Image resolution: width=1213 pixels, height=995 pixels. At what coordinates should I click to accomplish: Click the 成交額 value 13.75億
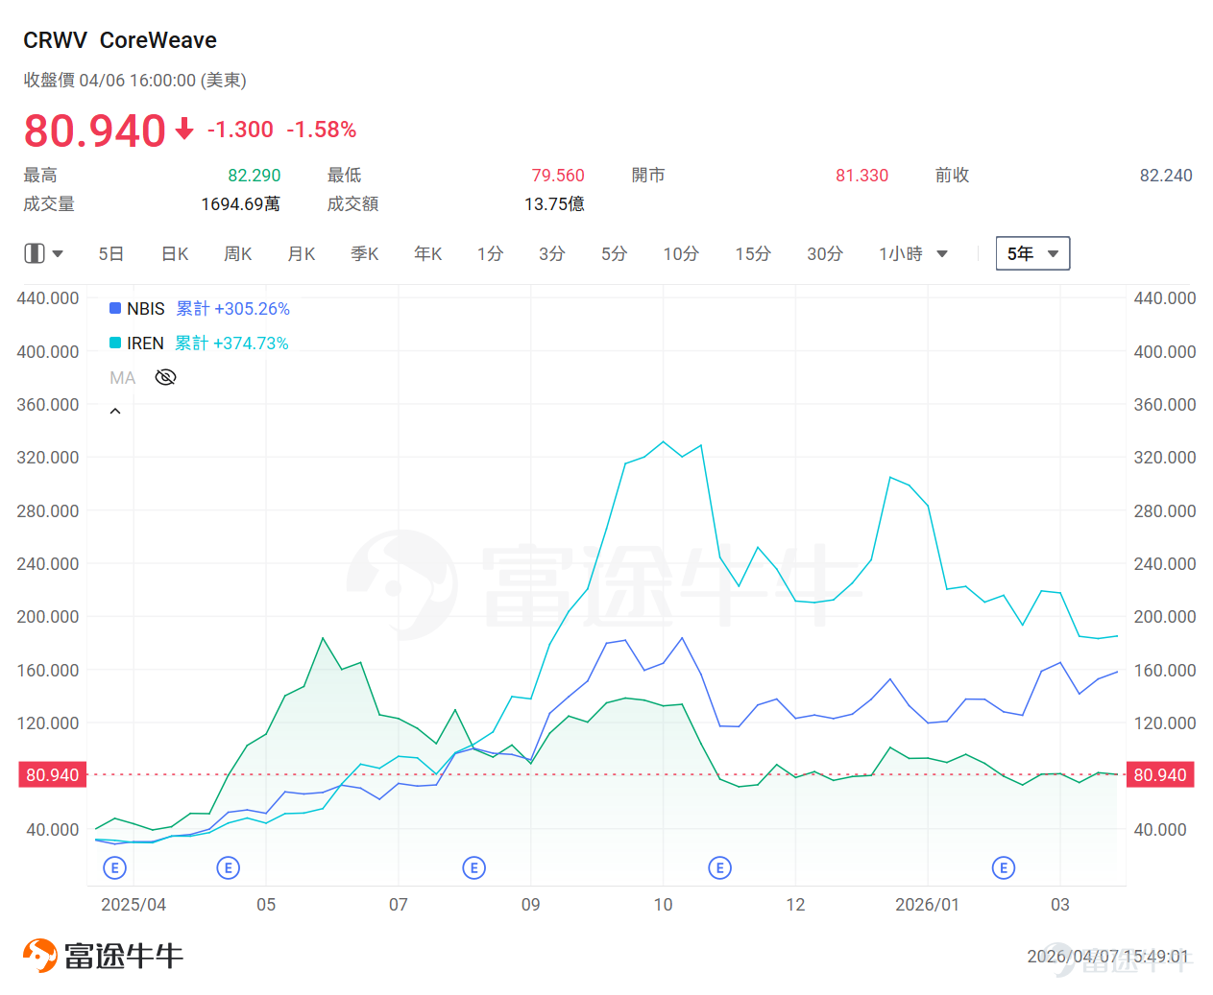coord(554,204)
